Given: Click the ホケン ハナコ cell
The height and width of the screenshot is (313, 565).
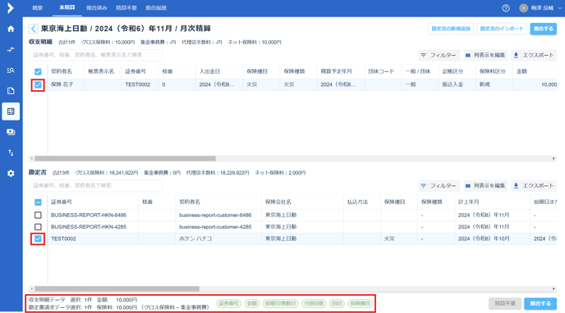Looking at the screenshot, I should 195,238.
